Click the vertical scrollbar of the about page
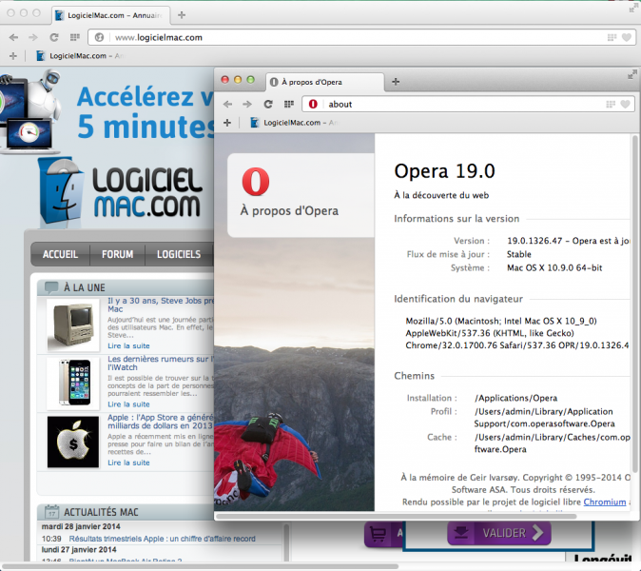Screen dimensions: 641x571 pyautogui.click(x=635, y=305)
